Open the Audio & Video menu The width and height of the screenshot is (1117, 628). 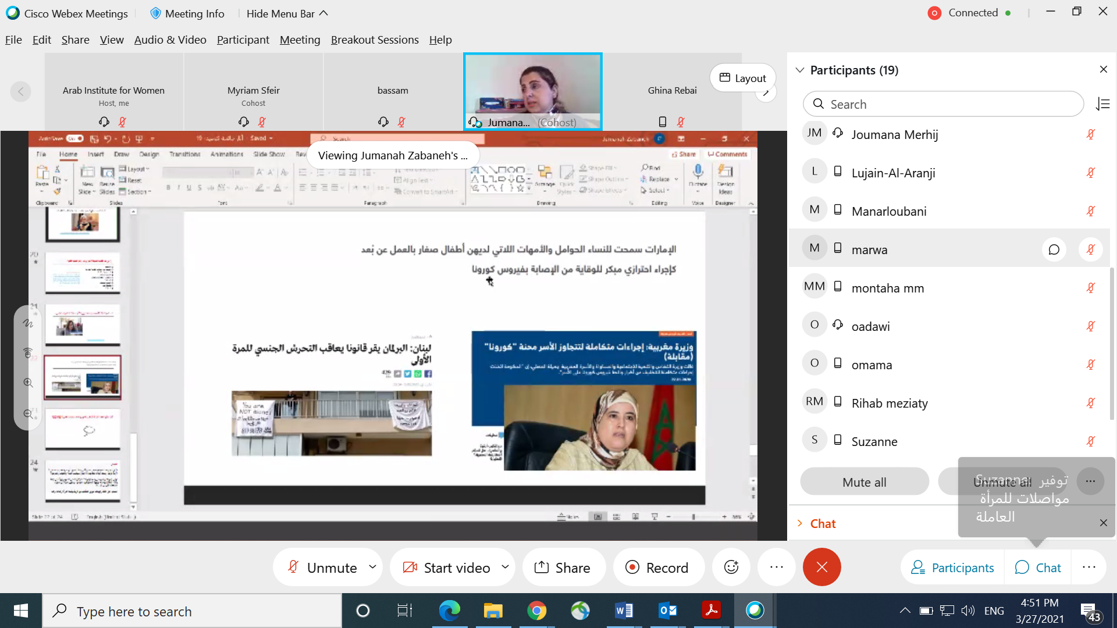[170, 40]
